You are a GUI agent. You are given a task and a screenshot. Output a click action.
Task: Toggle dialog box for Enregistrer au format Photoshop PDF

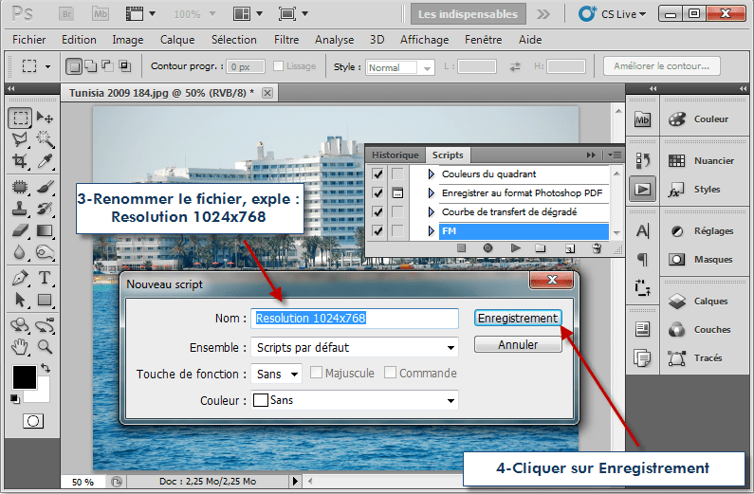click(x=397, y=193)
